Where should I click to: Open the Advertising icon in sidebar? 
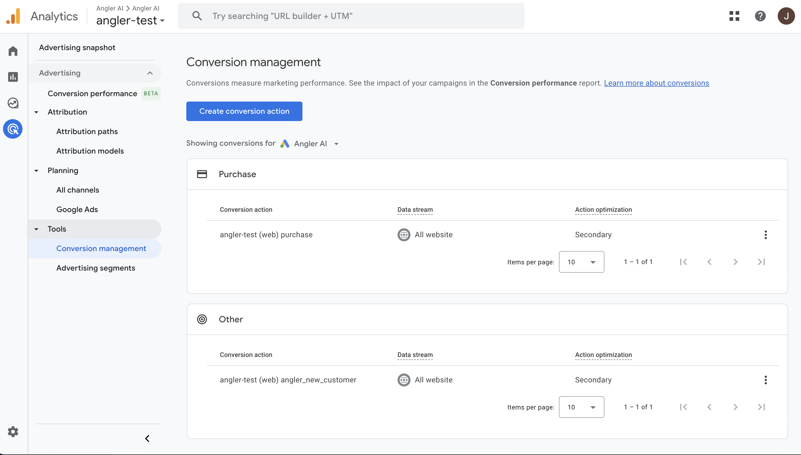click(13, 129)
